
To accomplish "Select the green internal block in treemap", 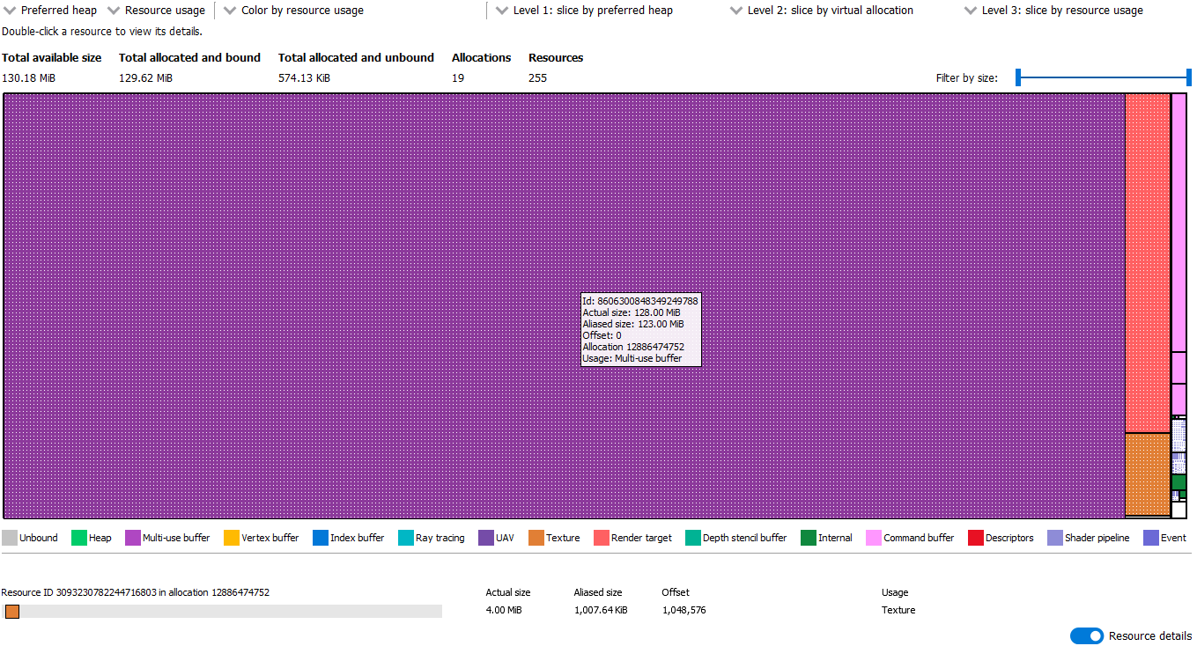I will [1179, 482].
